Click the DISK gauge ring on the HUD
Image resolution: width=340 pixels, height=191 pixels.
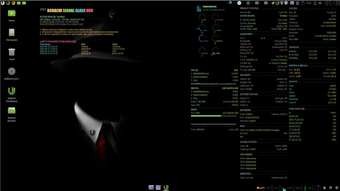(202, 38)
